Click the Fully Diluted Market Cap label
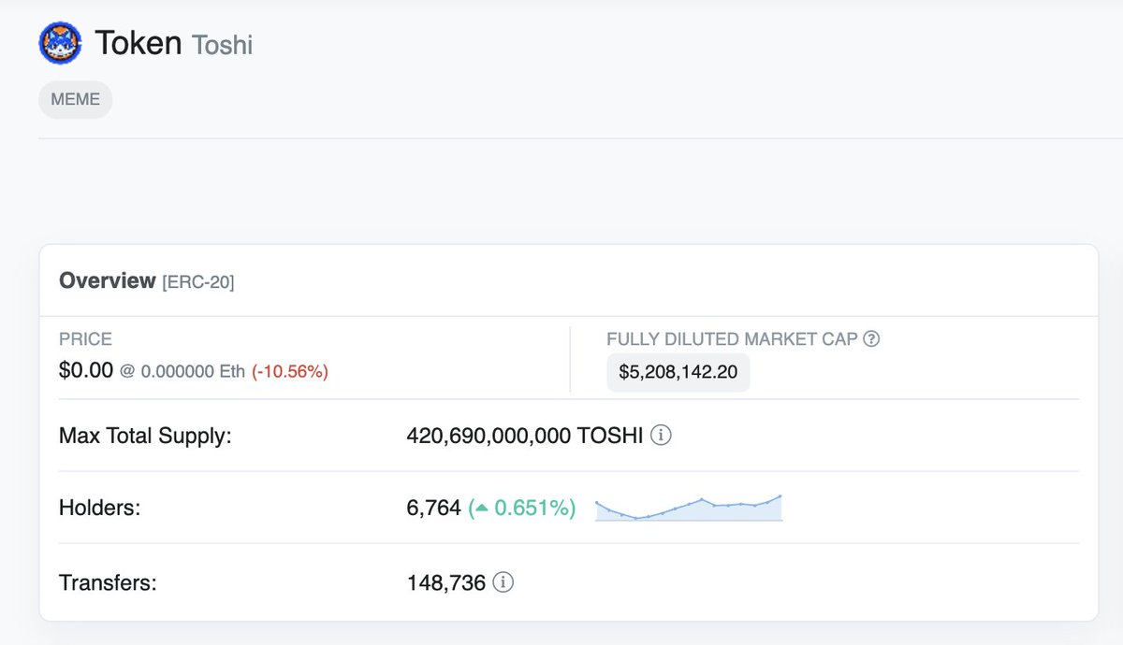This screenshot has height=645, width=1123. (732, 339)
